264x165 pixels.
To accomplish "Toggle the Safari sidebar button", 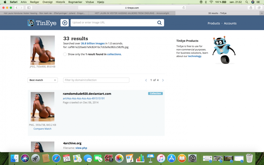I will click(x=29, y=8).
